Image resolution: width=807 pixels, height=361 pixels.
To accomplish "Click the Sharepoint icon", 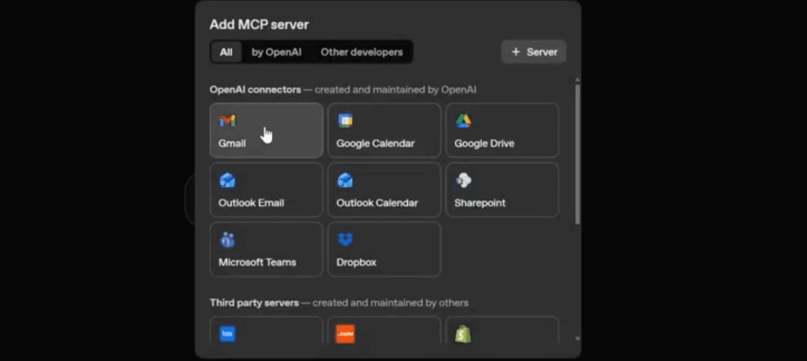I will point(464,180).
